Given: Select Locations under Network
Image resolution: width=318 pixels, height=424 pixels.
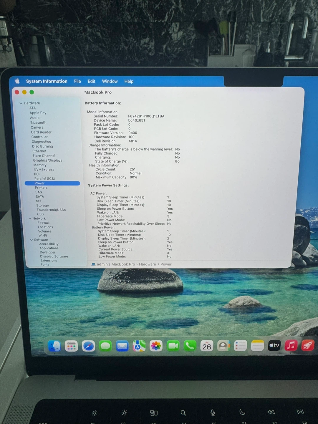Looking at the screenshot, I should (45, 227).
